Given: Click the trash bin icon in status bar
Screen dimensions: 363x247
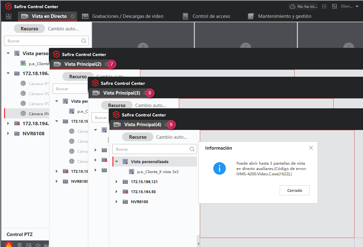Looking at the screenshot, I should (19, 245).
